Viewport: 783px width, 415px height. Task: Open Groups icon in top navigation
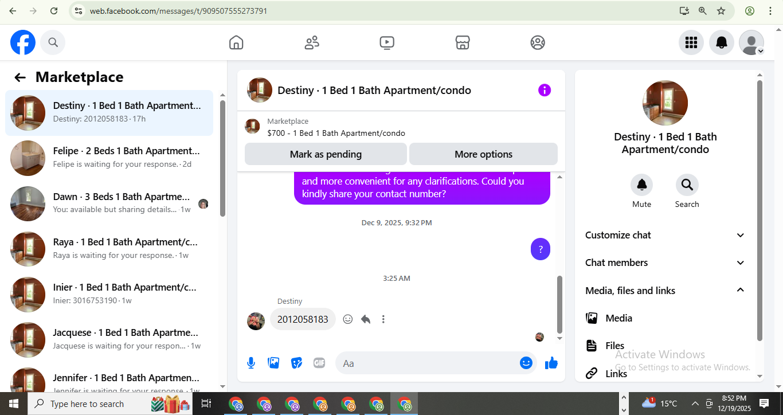click(538, 42)
